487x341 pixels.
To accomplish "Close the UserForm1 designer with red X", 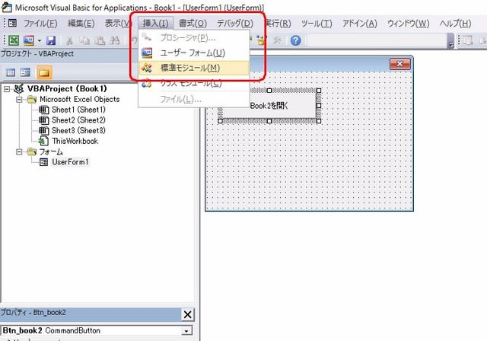I will point(399,64).
